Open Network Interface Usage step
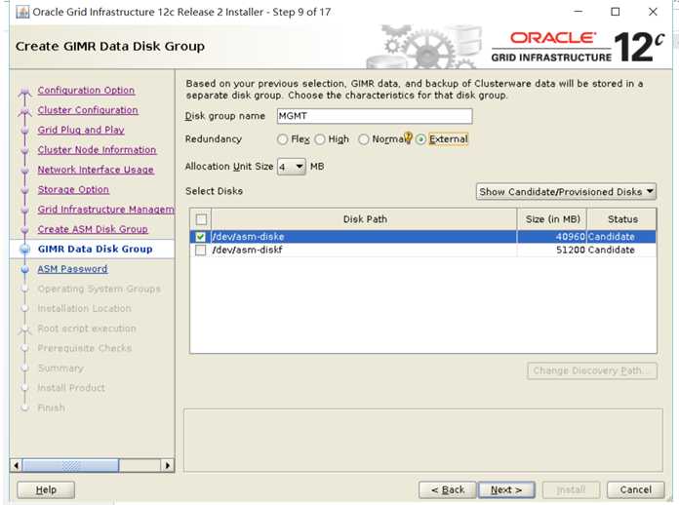 tap(96, 170)
